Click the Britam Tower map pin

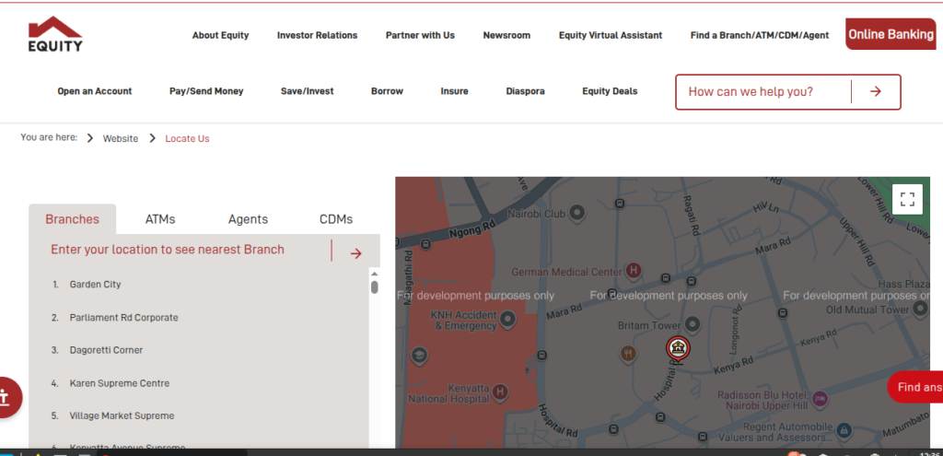[x=693, y=324]
